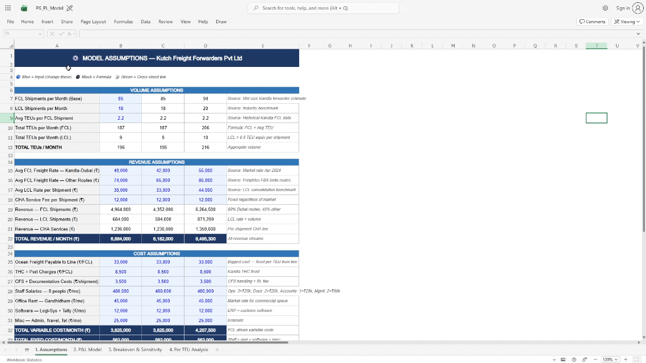The width and height of the screenshot is (646, 363).
Task: Switch to 2. P&L Model sheet
Action: point(87,350)
